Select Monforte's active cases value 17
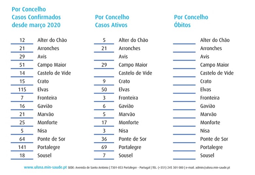The height and width of the screenshot is (175, 255). [x=104, y=123]
